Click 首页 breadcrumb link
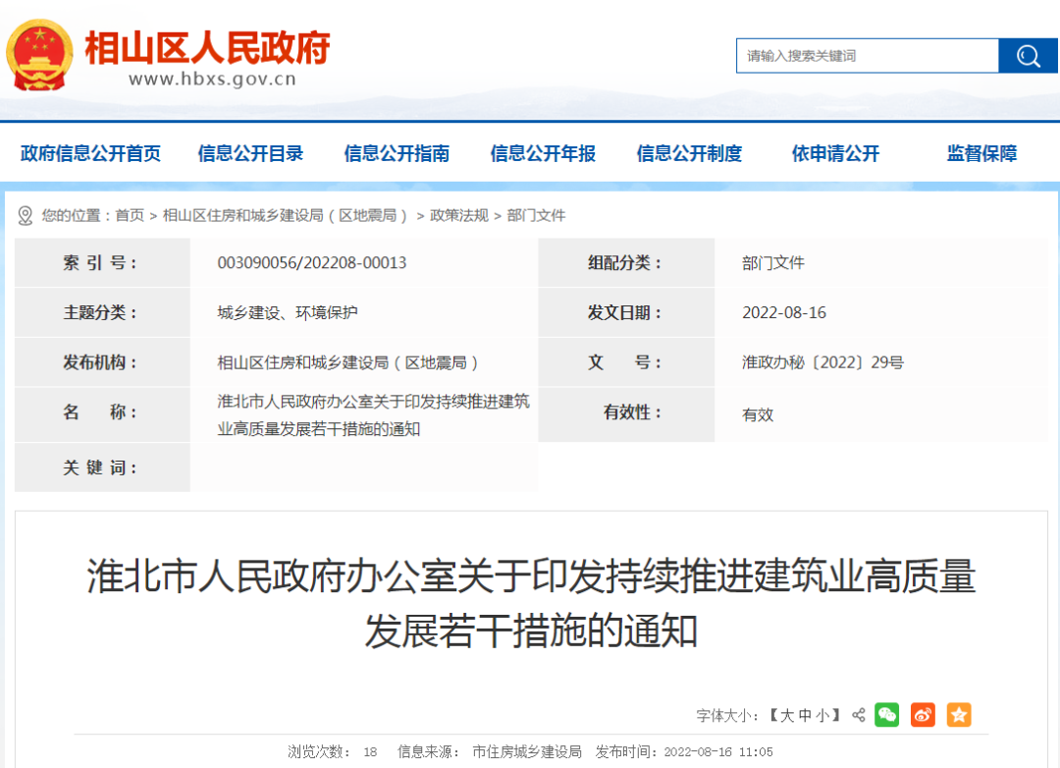 pyautogui.click(x=130, y=215)
